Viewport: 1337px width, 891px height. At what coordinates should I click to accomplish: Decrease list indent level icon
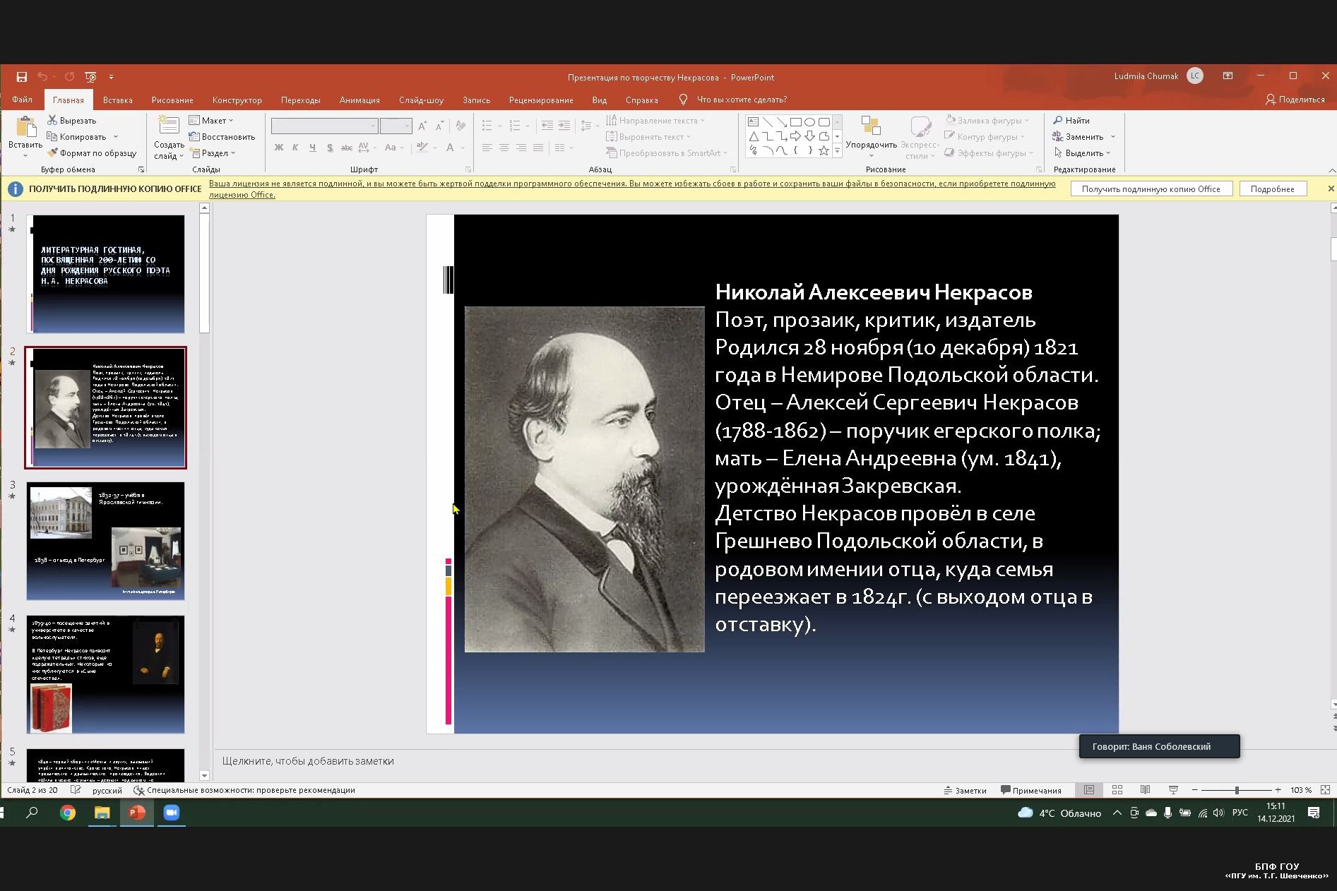pyautogui.click(x=547, y=126)
